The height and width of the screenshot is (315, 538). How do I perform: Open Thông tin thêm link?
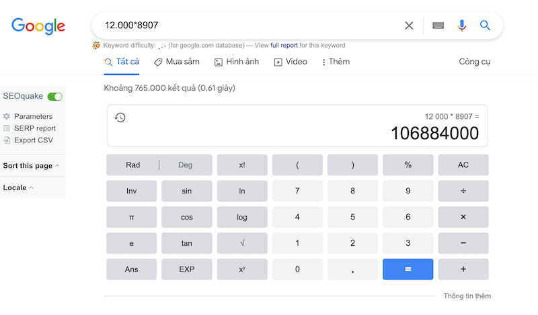[x=467, y=296]
